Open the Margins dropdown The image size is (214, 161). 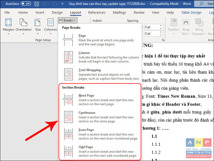8,26
